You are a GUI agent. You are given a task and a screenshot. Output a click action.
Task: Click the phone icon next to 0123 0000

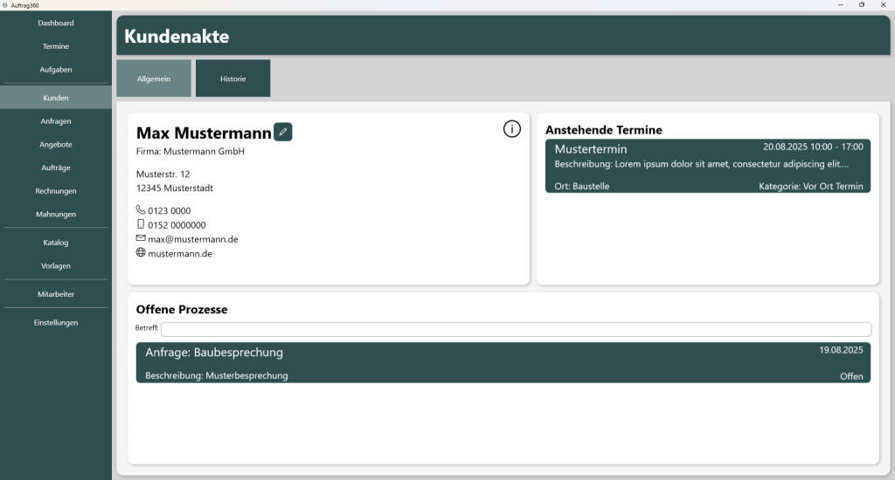click(x=141, y=209)
